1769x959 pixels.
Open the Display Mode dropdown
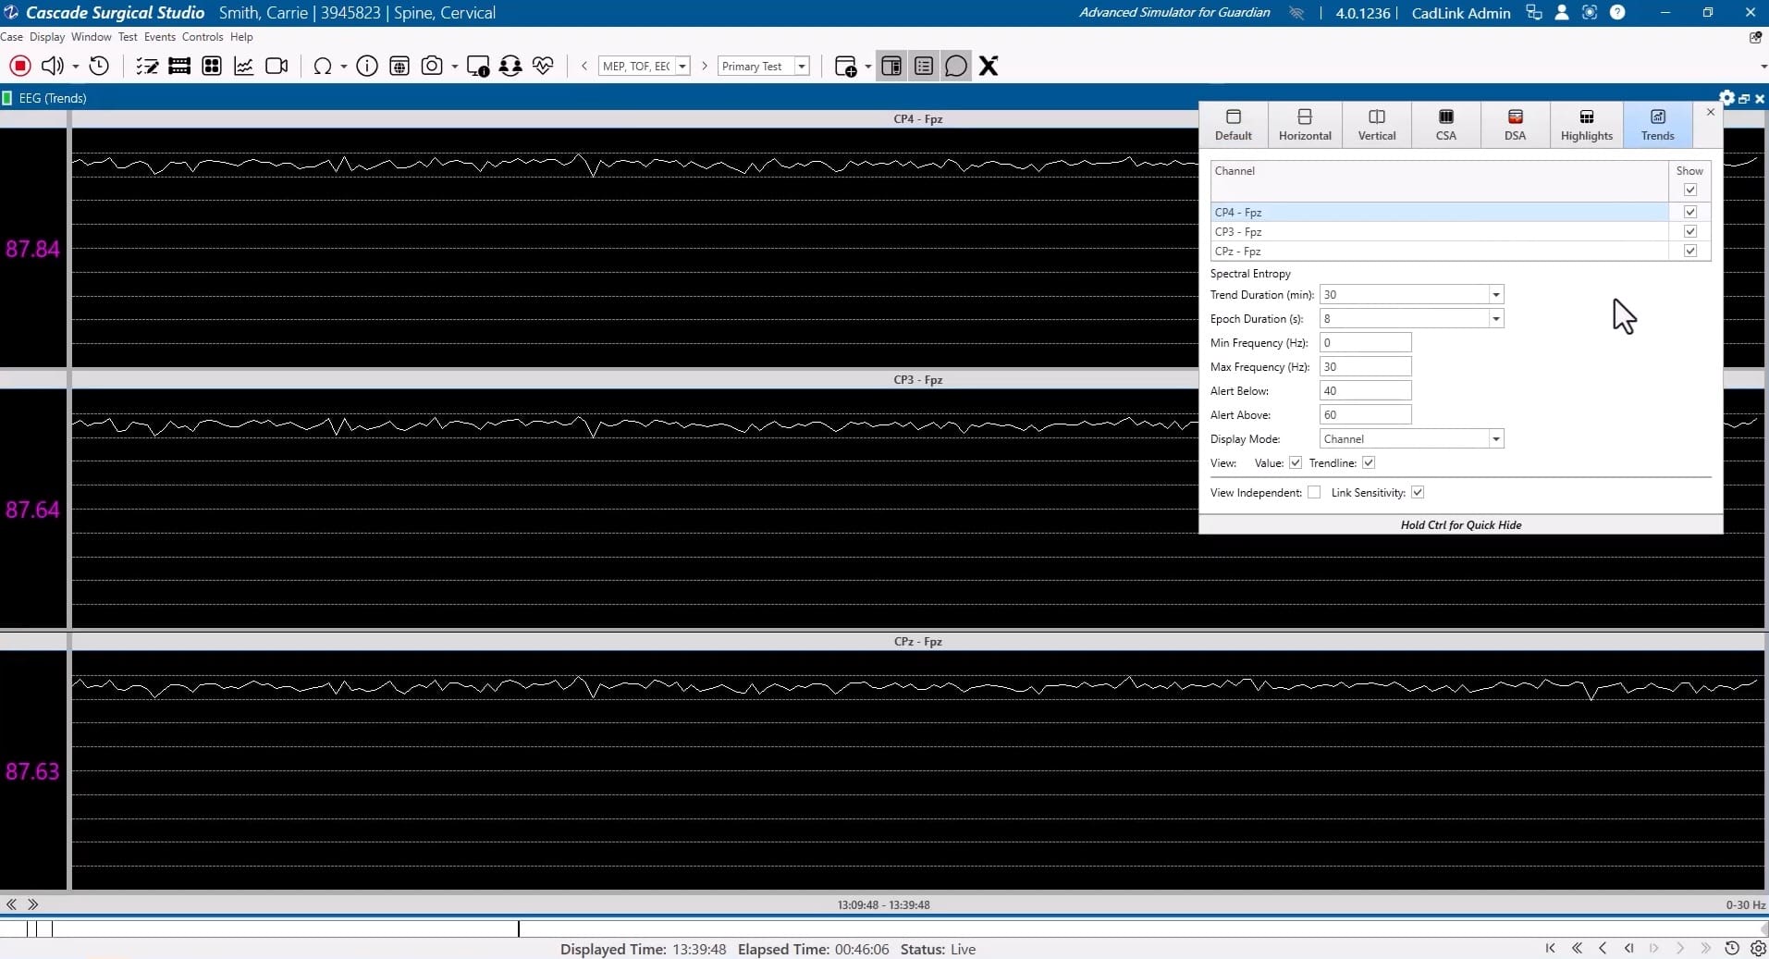(1494, 439)
